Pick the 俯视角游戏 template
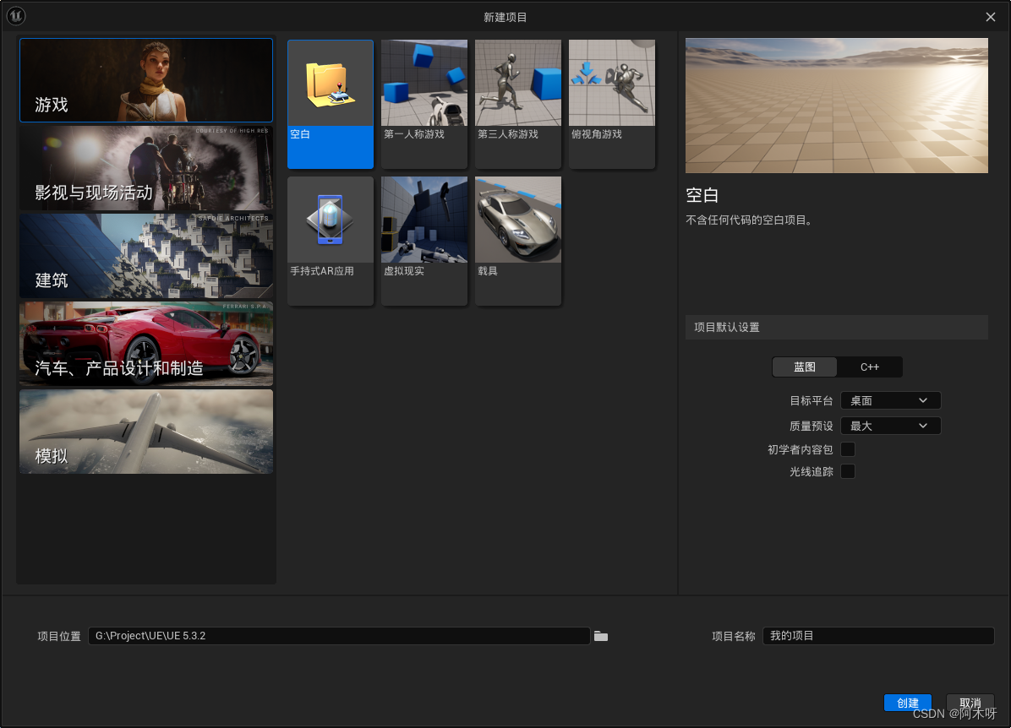 point(612,105)
